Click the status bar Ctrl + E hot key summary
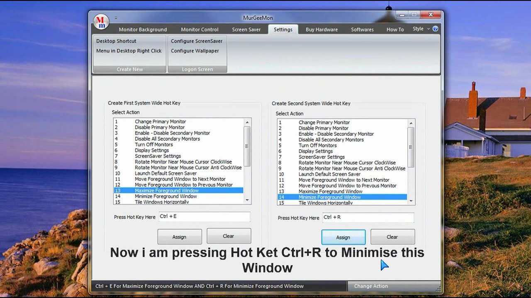This screenshot has width=531, height=298. pos(200,286)
